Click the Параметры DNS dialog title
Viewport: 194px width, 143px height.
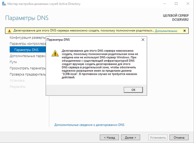[58, 40]
